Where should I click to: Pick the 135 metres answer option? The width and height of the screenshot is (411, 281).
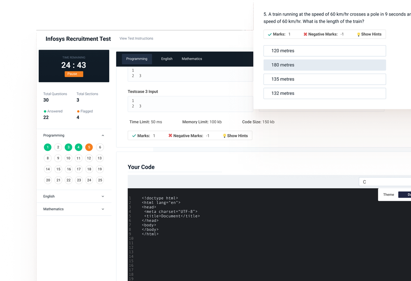[x=325, y=79]
